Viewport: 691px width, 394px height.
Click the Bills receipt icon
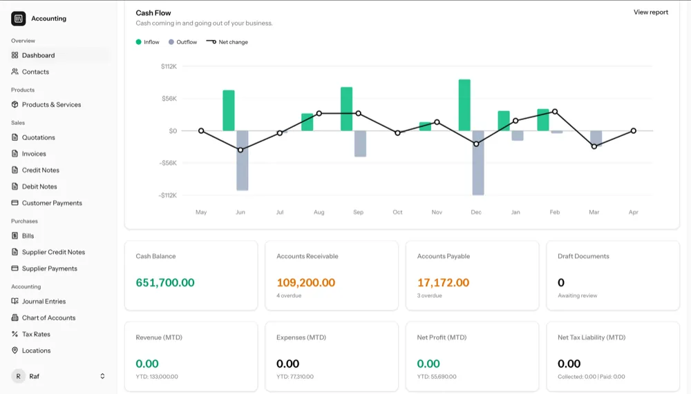pos(15,235)
